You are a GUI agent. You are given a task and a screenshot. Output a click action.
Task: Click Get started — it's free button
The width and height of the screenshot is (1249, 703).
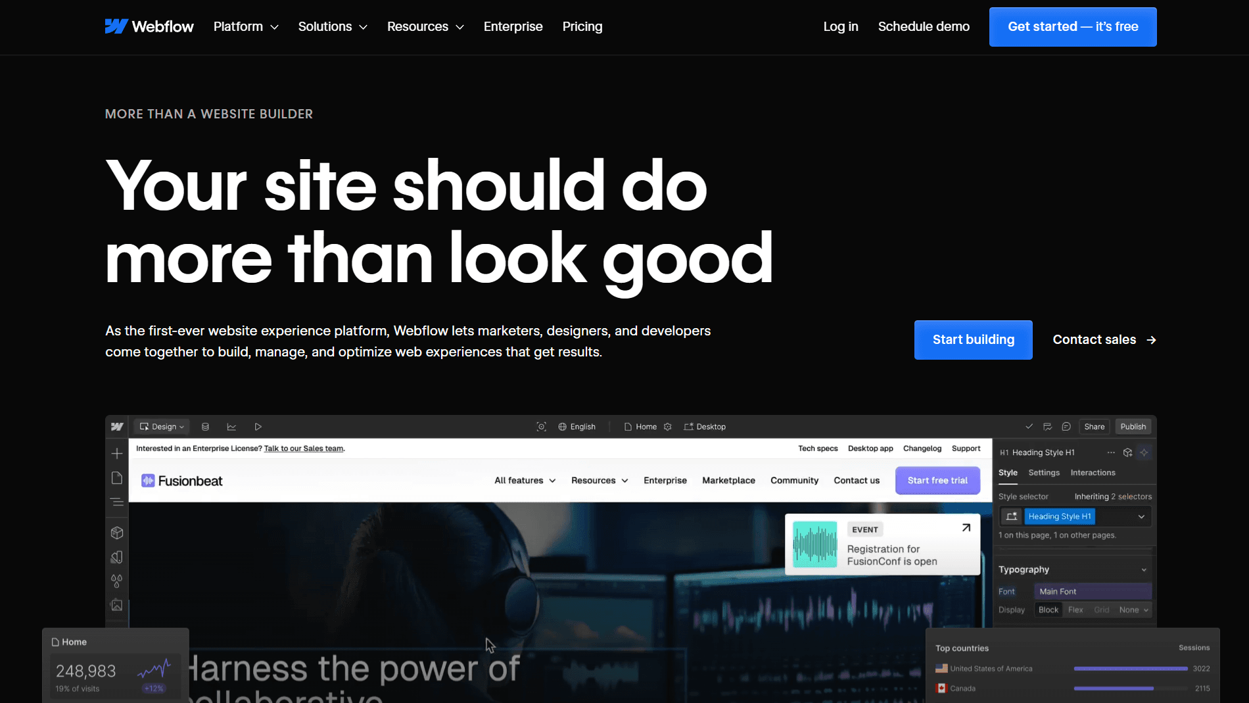[1073, 27]
